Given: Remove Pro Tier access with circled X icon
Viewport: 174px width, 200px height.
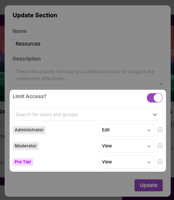Looking at the screenshot, I should pos(160,162).
